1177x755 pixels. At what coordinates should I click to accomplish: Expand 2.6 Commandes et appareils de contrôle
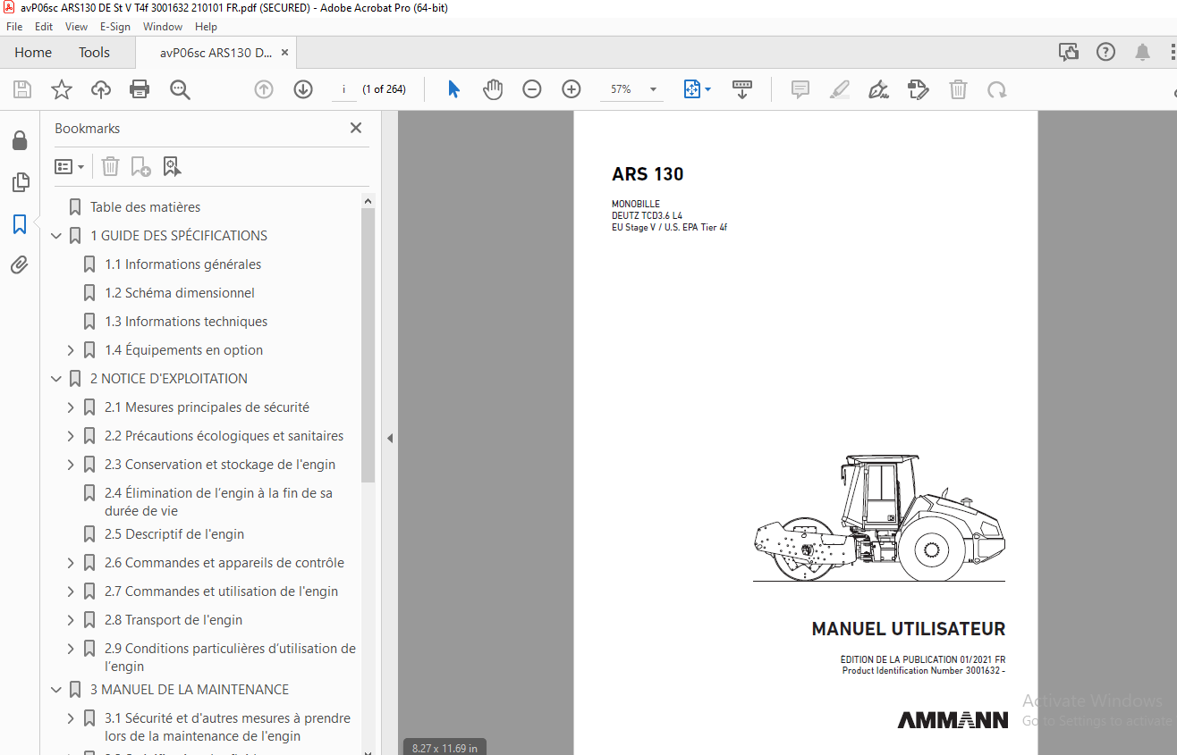[71, 563]
